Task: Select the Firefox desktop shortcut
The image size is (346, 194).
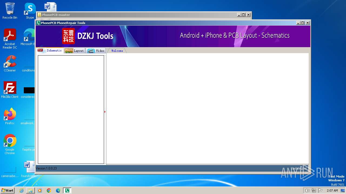Action: [10, 116]
